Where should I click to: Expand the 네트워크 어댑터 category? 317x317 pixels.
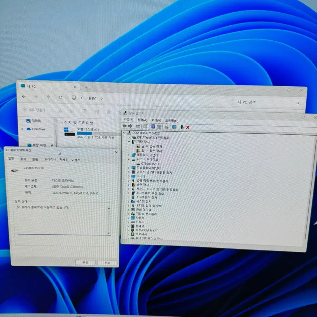pyautogui.click(x=129, y=155)
